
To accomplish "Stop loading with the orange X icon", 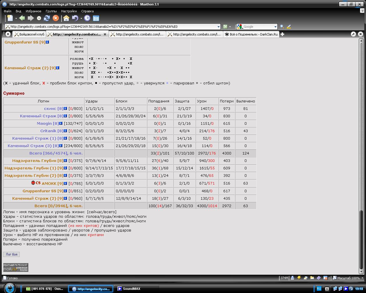I will (x=56, y=18).
